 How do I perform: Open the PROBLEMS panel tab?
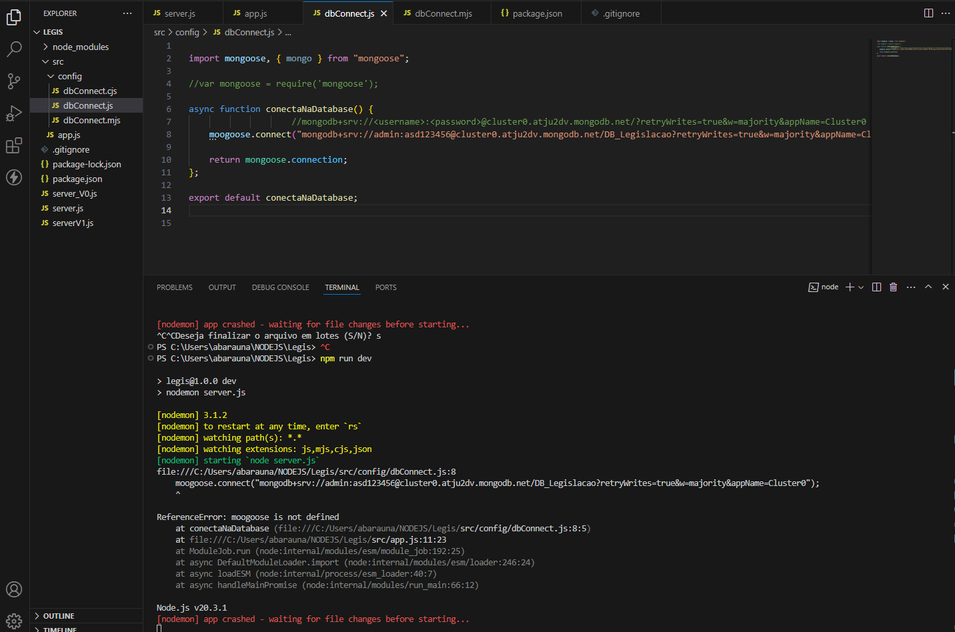(175, 287)
